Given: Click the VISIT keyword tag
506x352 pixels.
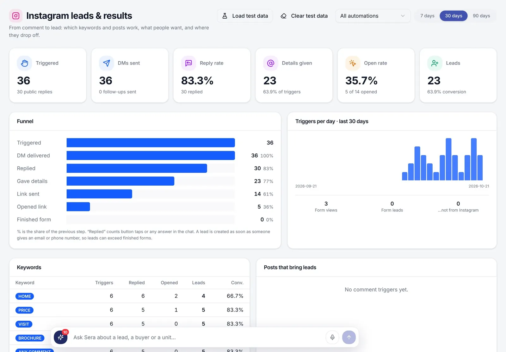Looking at the screenshot, I should pos(24,324).
